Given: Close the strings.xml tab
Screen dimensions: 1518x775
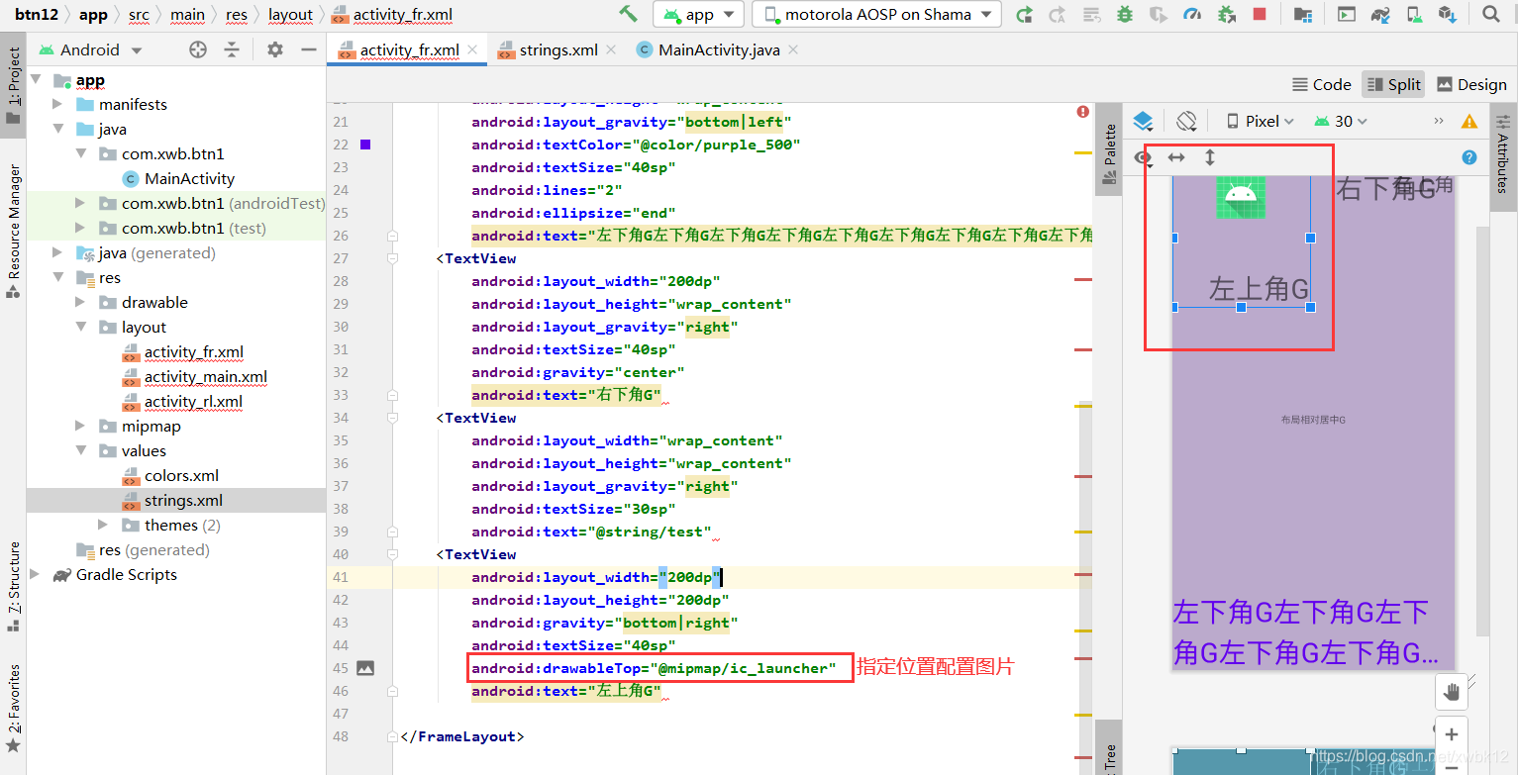Looking at the screenshot, I should tap(611, 49).
